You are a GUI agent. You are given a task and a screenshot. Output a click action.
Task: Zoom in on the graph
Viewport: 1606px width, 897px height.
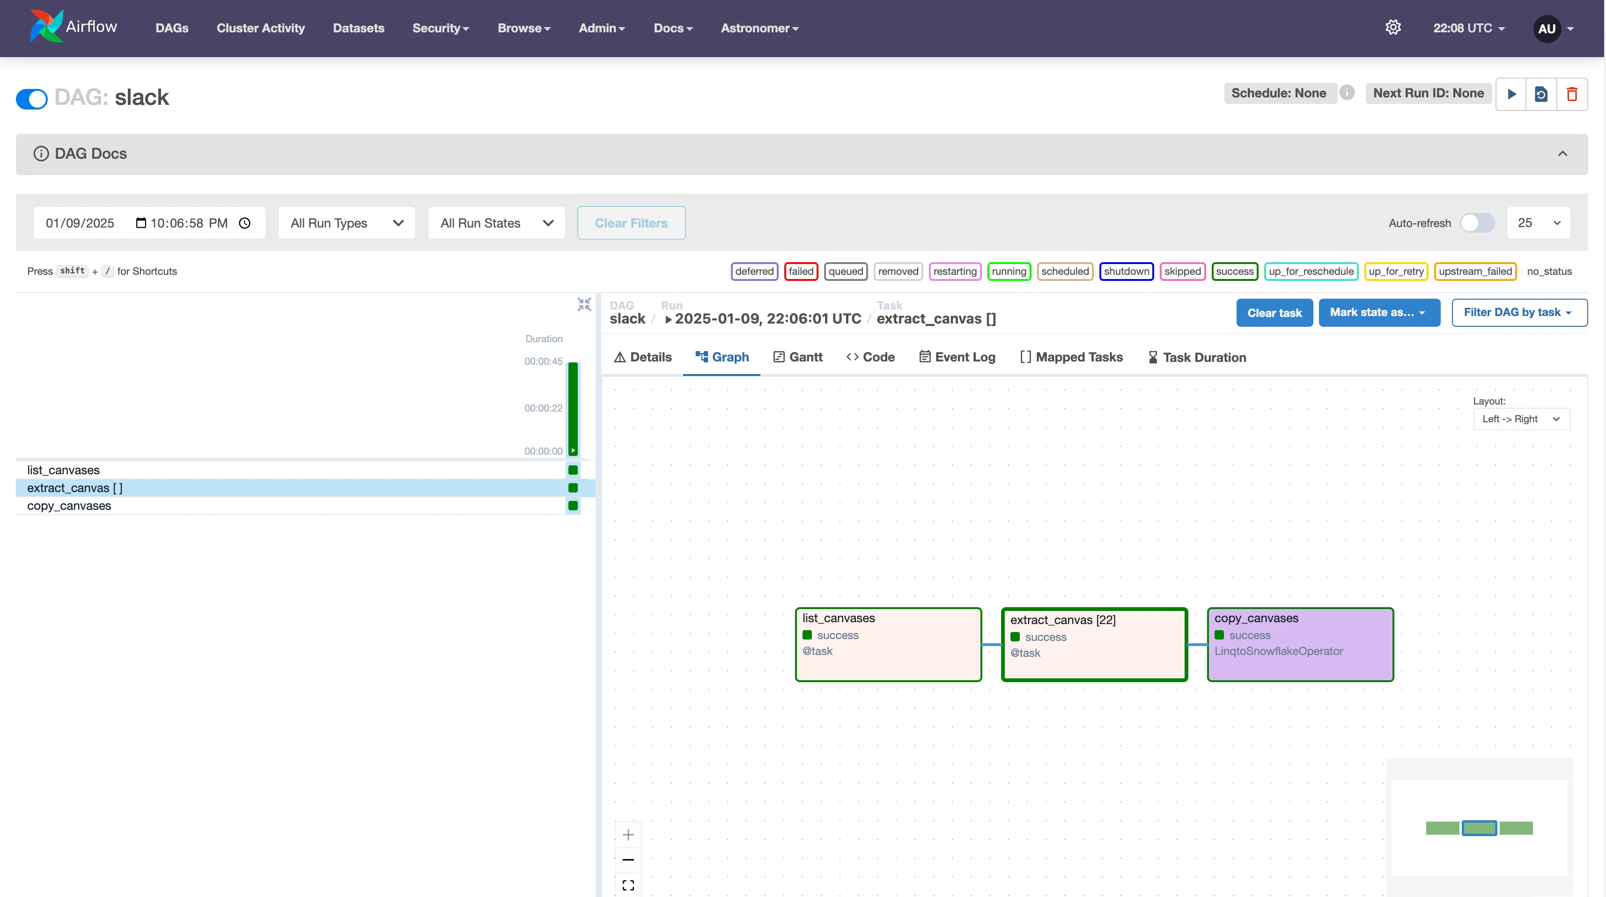pos(628,834)
